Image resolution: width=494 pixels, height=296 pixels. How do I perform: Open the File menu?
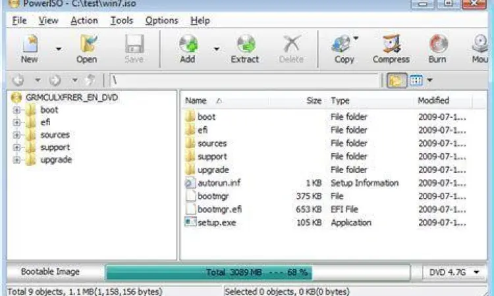(x=19, y=20)
